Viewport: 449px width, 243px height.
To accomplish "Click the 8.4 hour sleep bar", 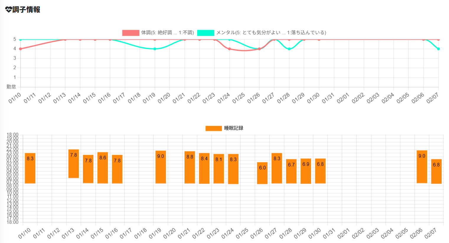I will click(x=204, y=169).
